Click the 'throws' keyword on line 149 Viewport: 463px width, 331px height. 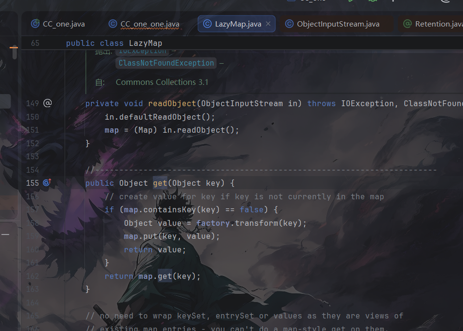(321, 103)
